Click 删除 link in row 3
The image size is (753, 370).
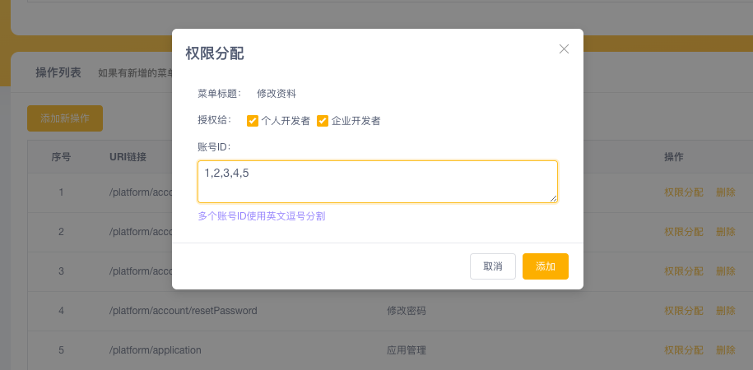point(725,271)
